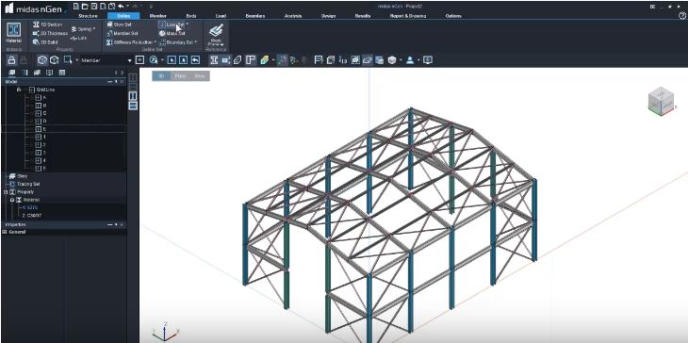This screenshot has height=343, width=688.
Task: Open the Options ribbon tab
Action: (x=453, y=16)
